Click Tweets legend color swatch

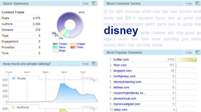click(x=55, y=44)
